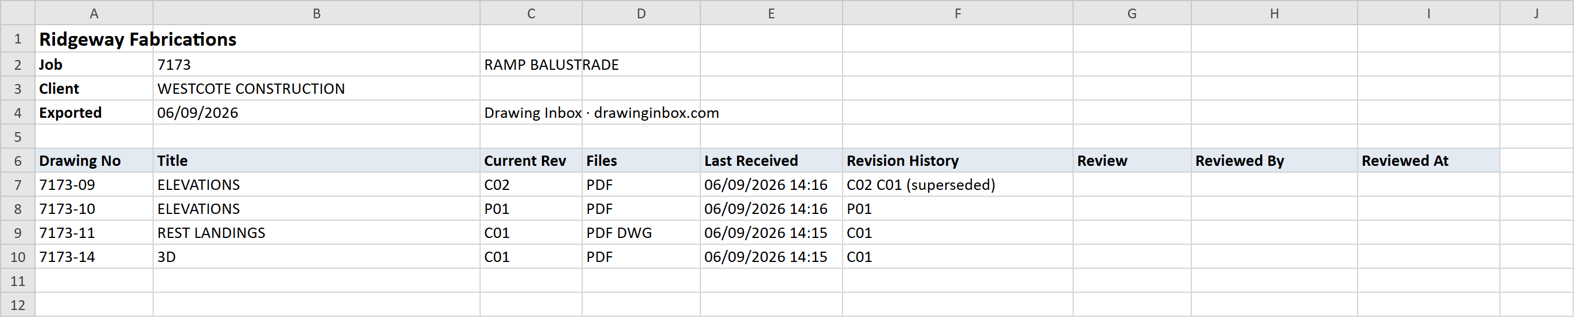Select column C header
The height and width of the screenshot is (318, 1575).
coord(531,13)
